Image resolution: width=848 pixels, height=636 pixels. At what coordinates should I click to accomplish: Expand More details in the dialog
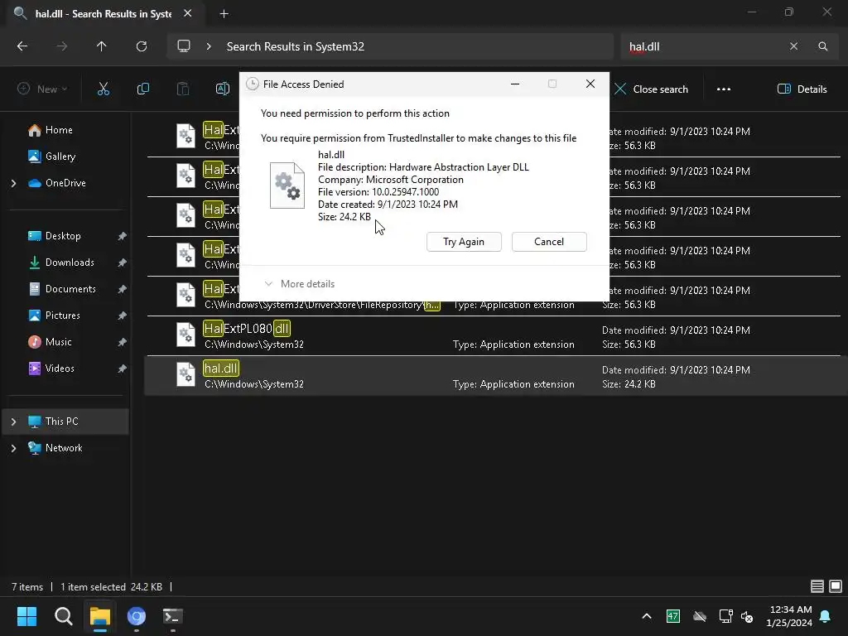(299, 284)
